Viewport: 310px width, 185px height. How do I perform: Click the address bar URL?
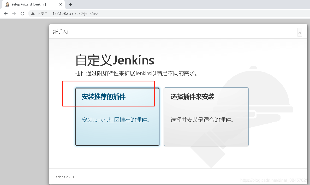75,14
